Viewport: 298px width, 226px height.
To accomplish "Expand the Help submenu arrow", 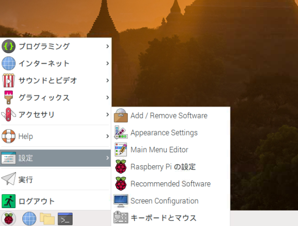I will pos(108,136).
